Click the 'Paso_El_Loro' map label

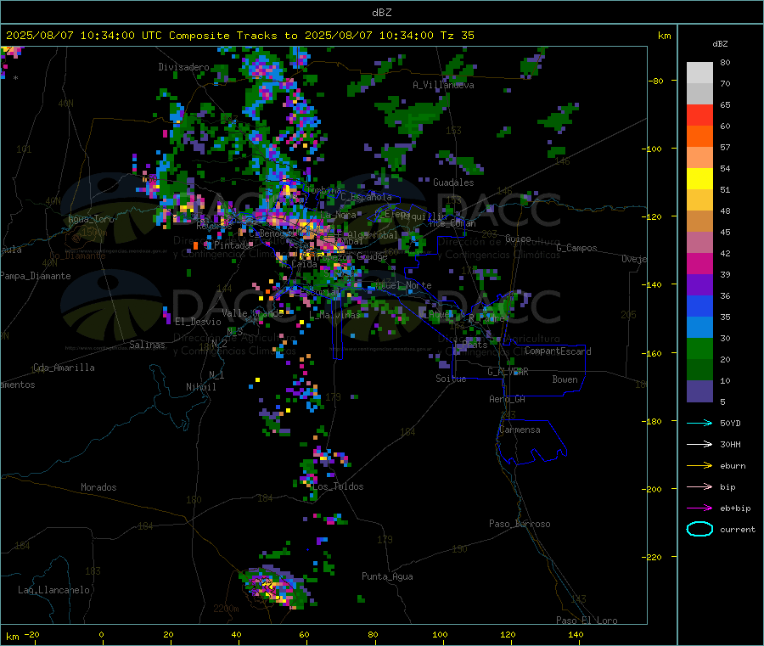pos(587,621)
